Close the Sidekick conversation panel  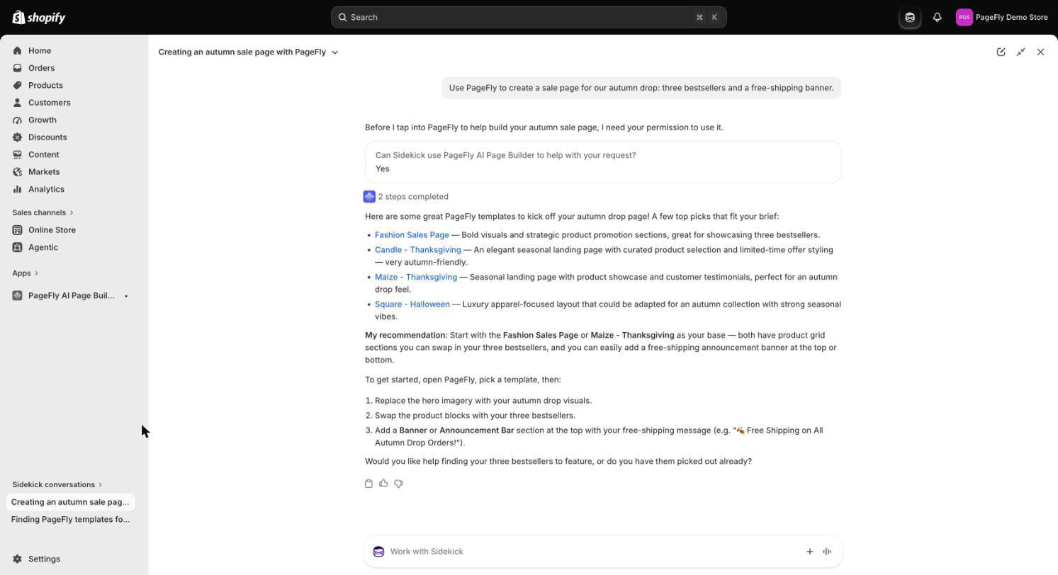coord(1040,52)
